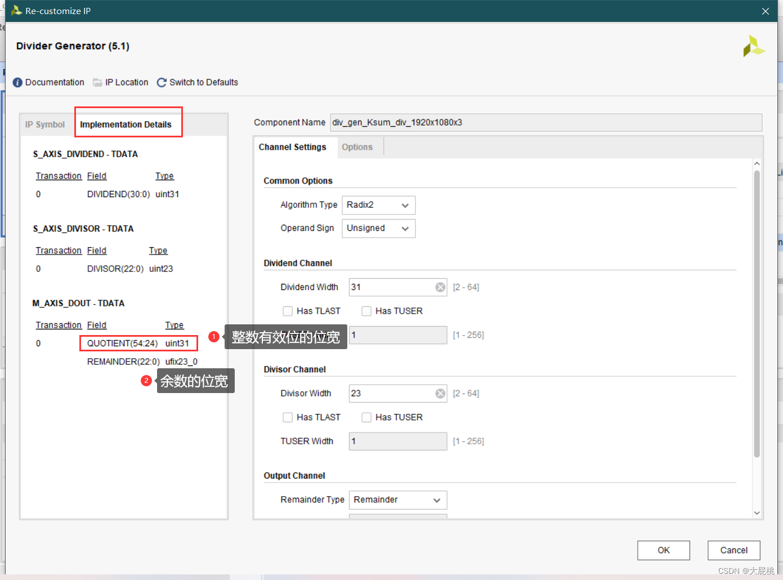Click the Dividend Width input field
The image size is (783, 580).
click(398, 287)
